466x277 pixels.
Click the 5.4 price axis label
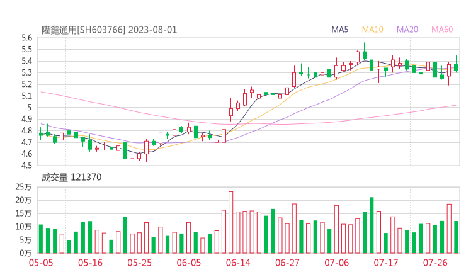coord(26,61)
